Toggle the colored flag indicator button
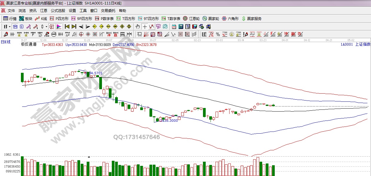The width and height of the screenshot is (371, 176). click(x=59, y=27)
